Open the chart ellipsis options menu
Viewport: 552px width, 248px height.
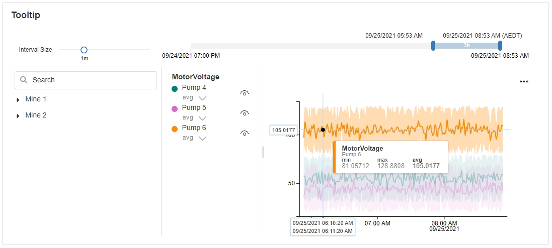click(524, 82)
